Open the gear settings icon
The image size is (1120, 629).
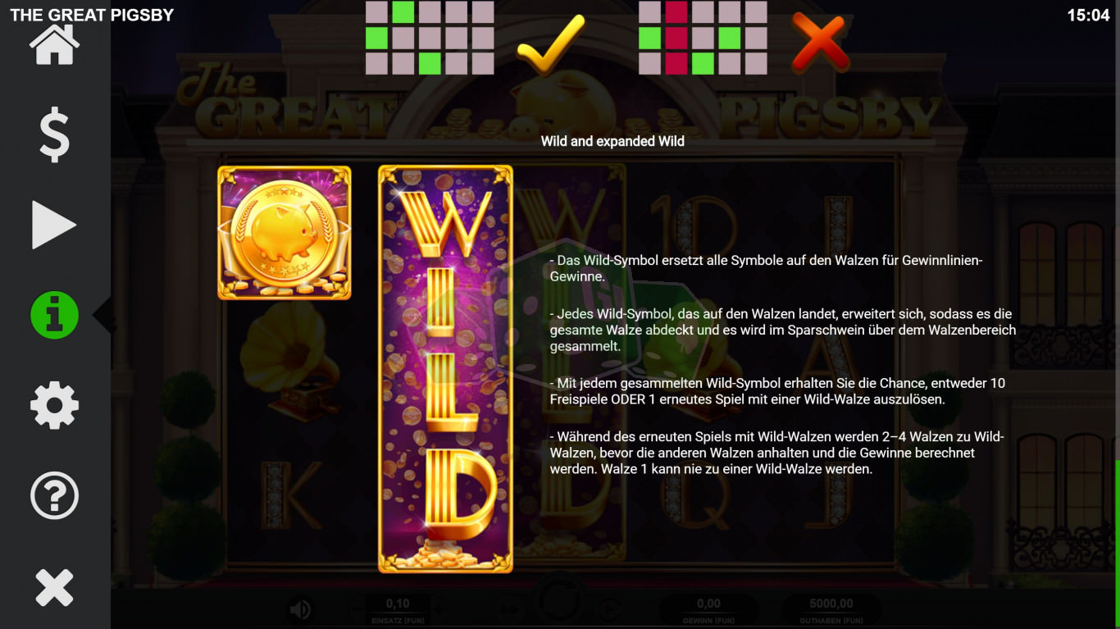54,405
